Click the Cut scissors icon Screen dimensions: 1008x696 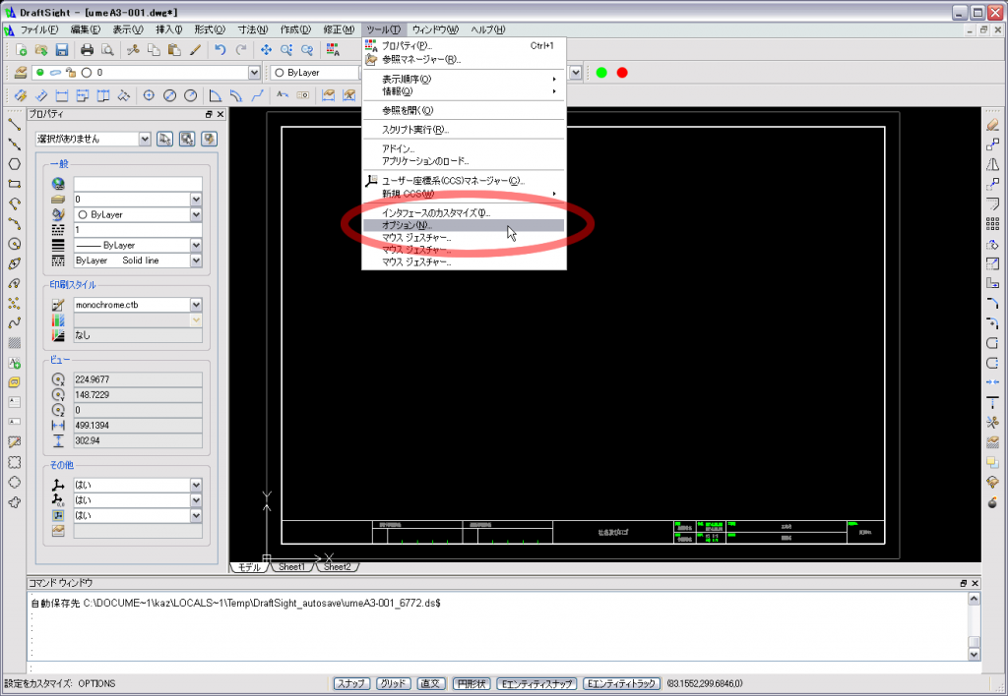pos(133,50)
